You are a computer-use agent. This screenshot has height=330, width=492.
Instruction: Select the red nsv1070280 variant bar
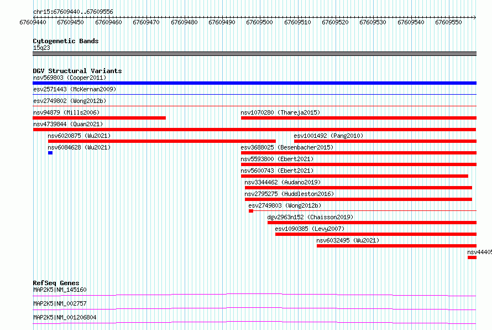tap(359, 118)
